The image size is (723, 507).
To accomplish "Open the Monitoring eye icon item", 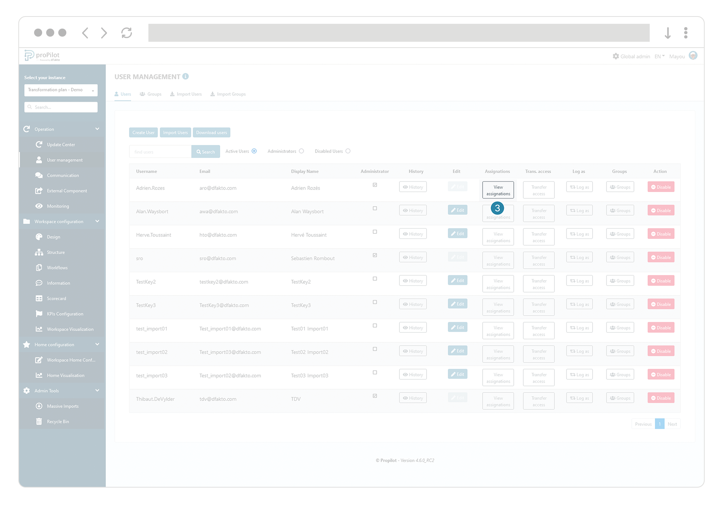I will pos(58,206).
